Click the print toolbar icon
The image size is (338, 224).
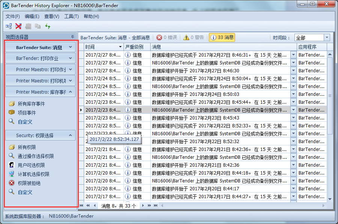(x=28, y=27)
